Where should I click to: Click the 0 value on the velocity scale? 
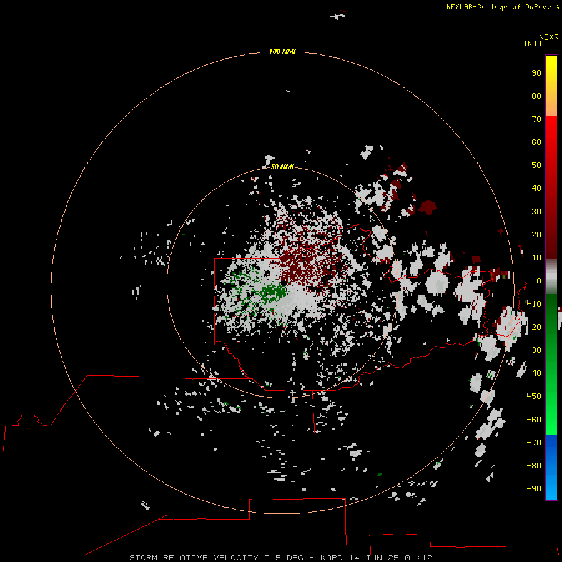pos(539,280)
